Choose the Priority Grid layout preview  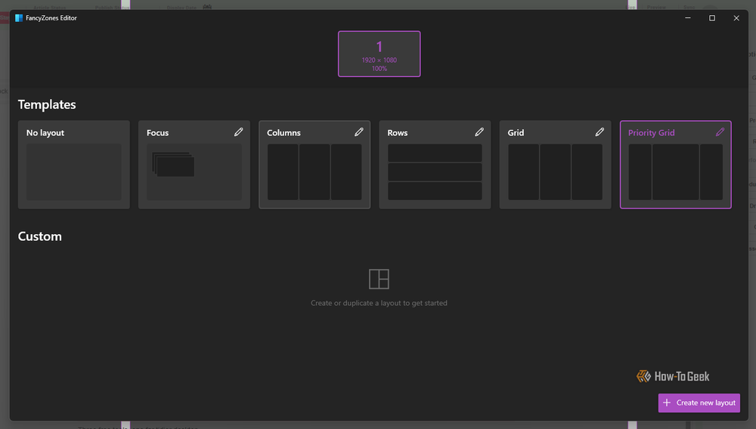(x=675, y=171)
